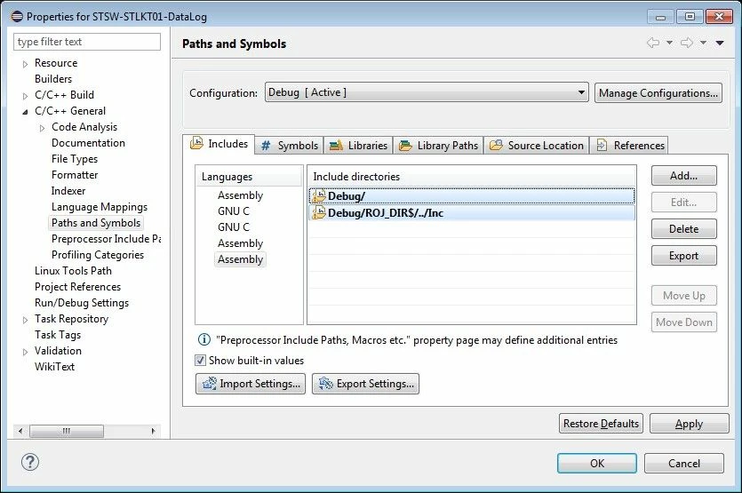
Task: Collapse the C/C++ General node
Action: pyautogui.click(x=25, y=112)
